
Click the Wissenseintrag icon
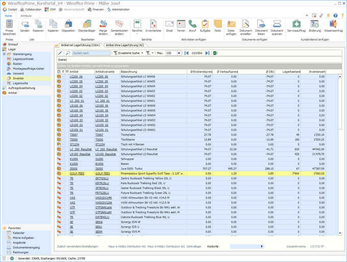[x=333, y=24]
